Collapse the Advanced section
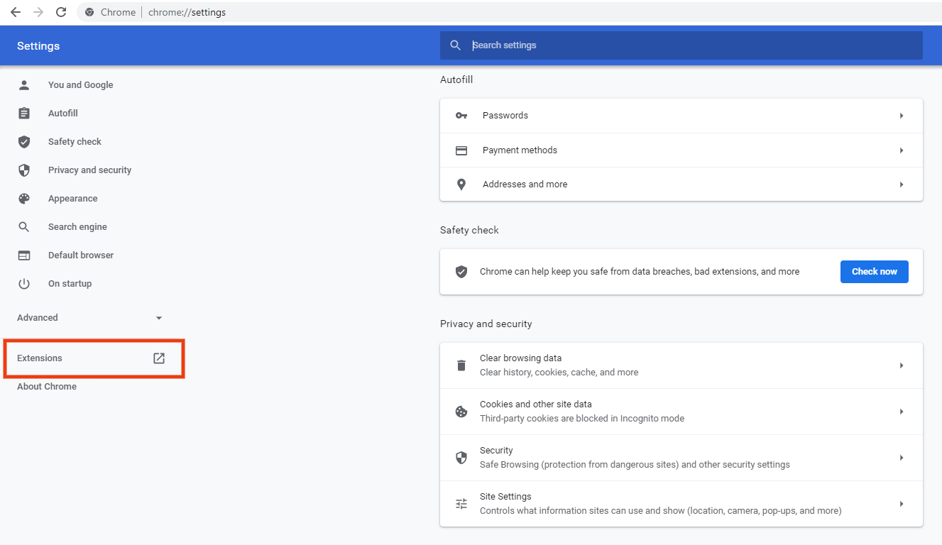 tap(158, 318)
